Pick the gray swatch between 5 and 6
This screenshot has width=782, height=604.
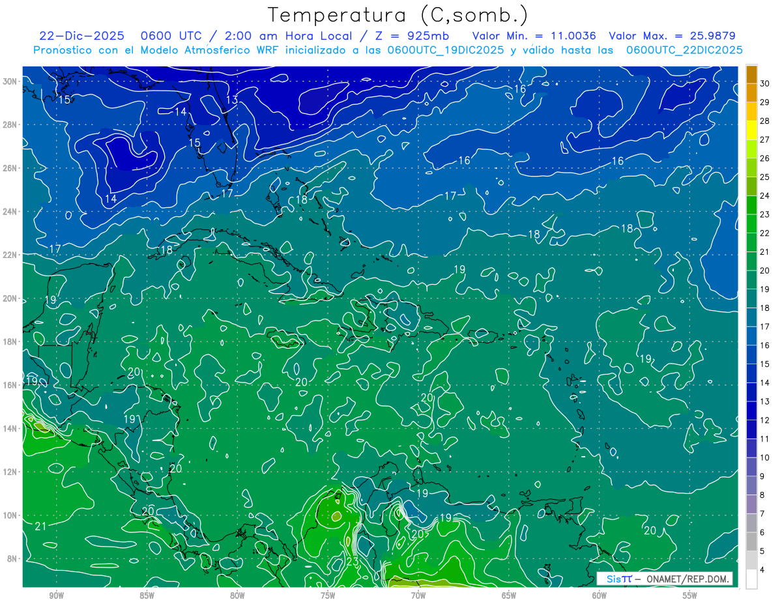(x=751, y=541)
